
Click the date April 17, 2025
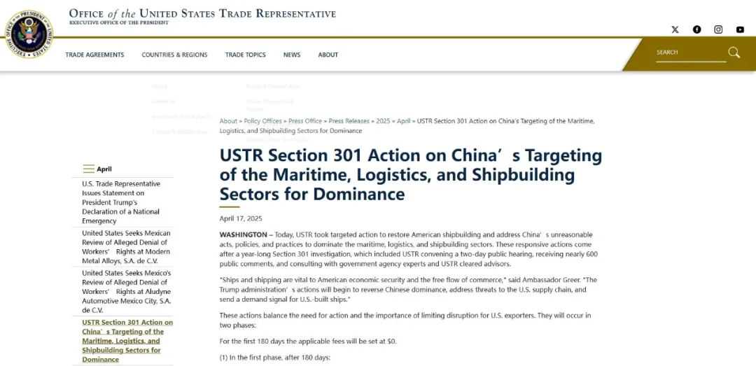click(x=241, y=218)
